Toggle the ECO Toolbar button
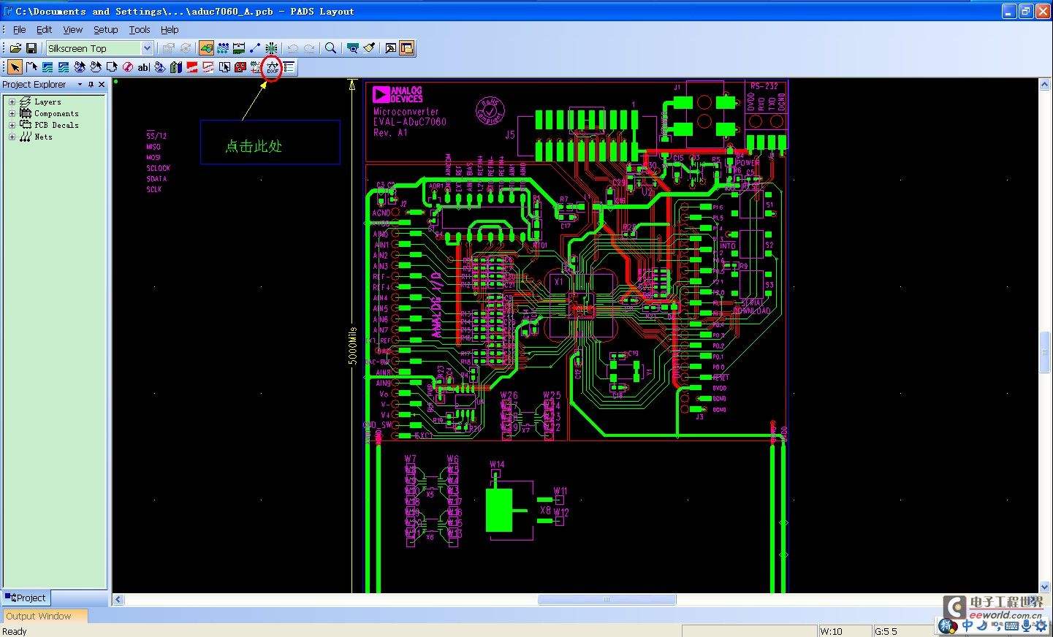 [x=255, y=48]
